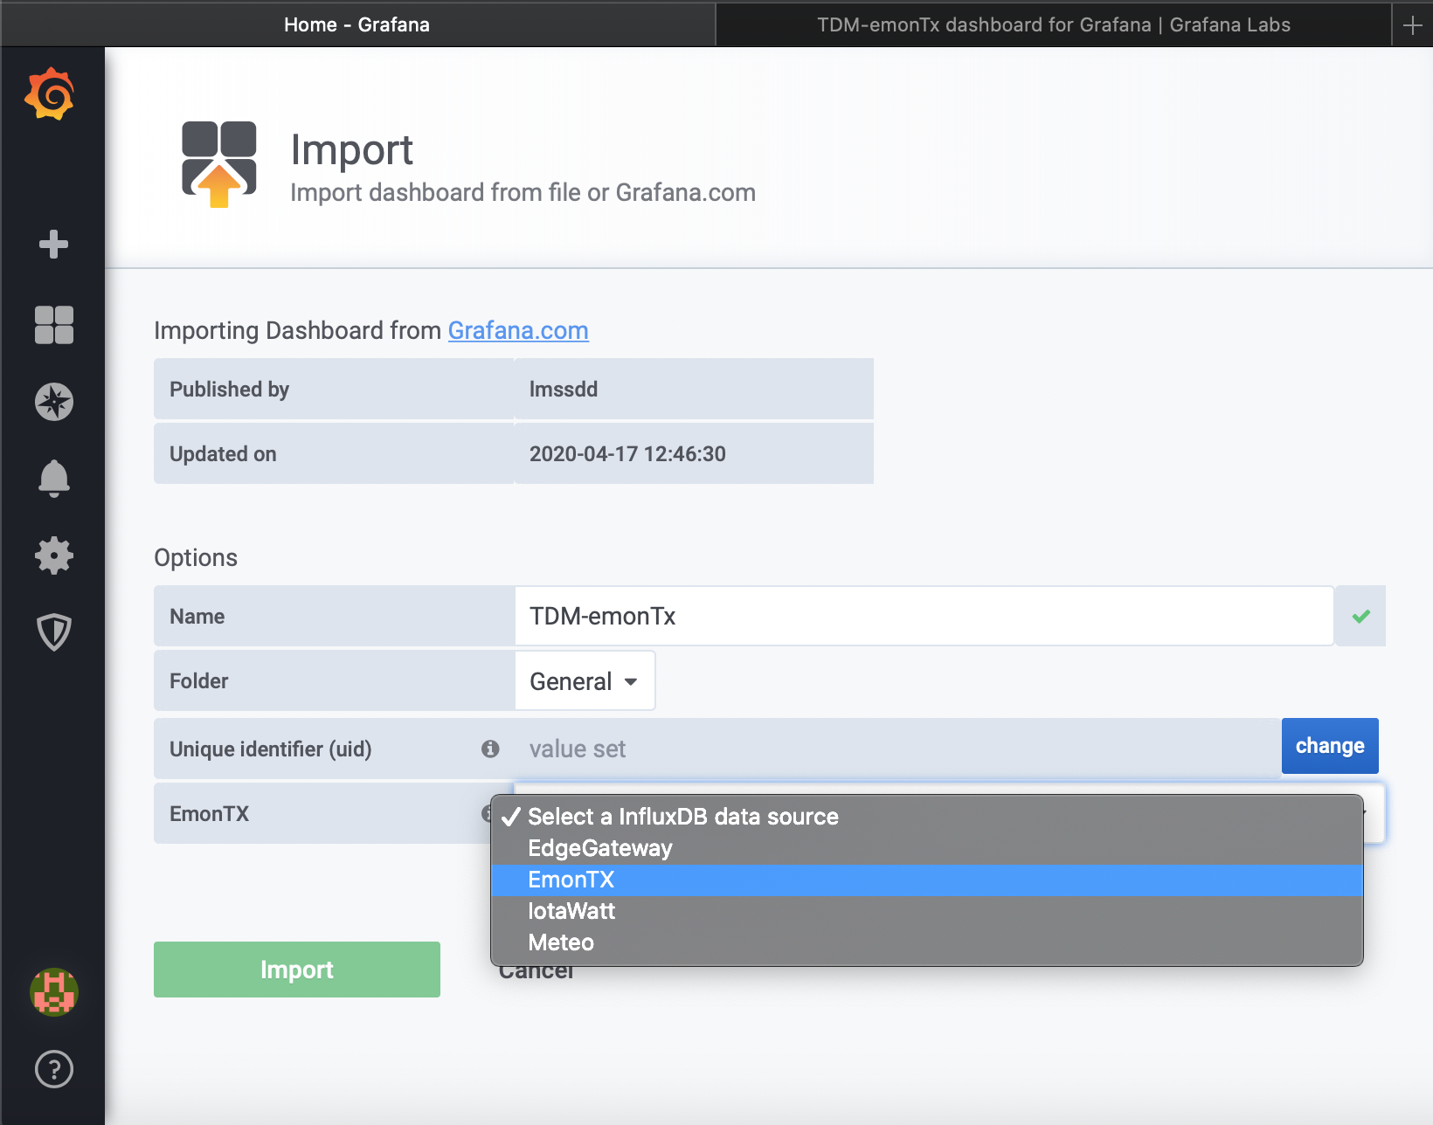Click the subtitle 'Import dashboard from file or Grafana.com'
This screenshot has width=1433, height=1125.
523,192
